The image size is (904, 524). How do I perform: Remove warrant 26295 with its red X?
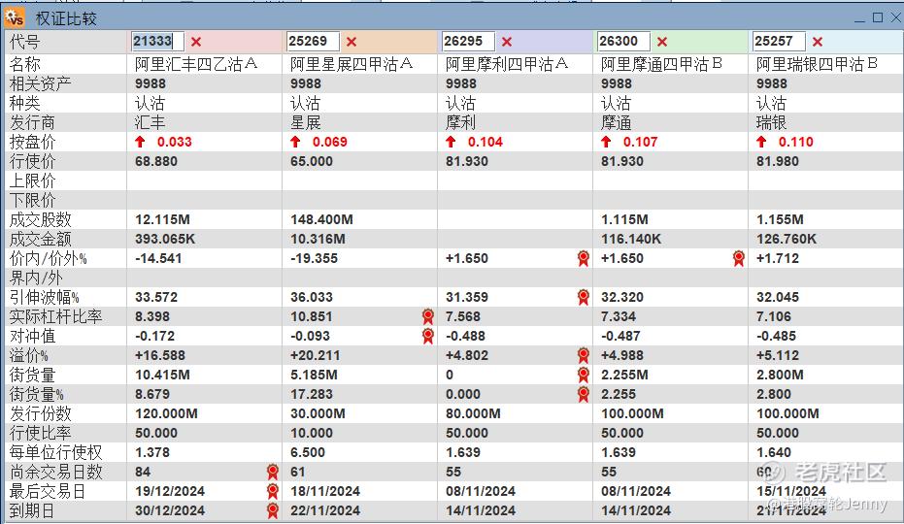click(x=507, y=42)
